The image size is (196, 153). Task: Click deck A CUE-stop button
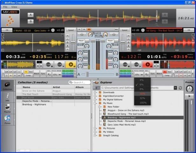tap(49, 65)
